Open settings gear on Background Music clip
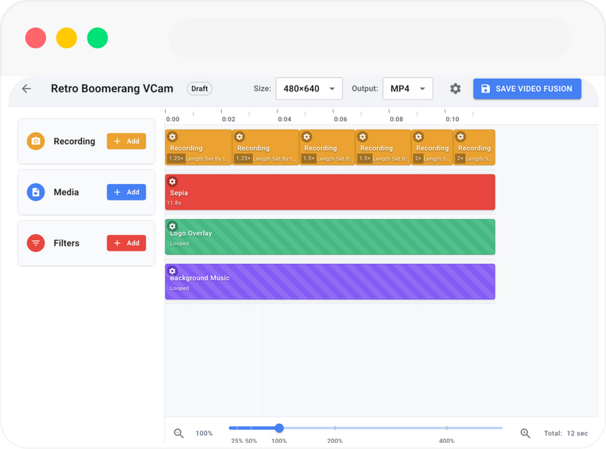Image resolution: width=606 pixels, height=449 pixels. point(172,271)
